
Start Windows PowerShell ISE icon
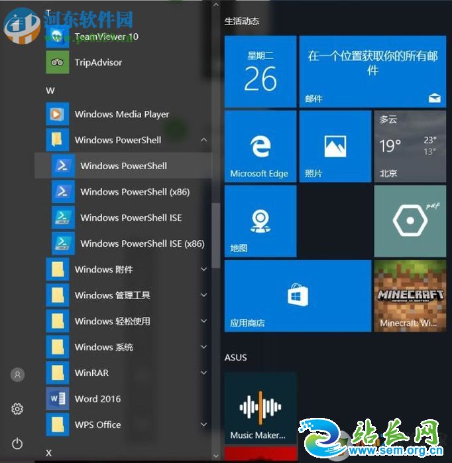click(x=63, y=218)
